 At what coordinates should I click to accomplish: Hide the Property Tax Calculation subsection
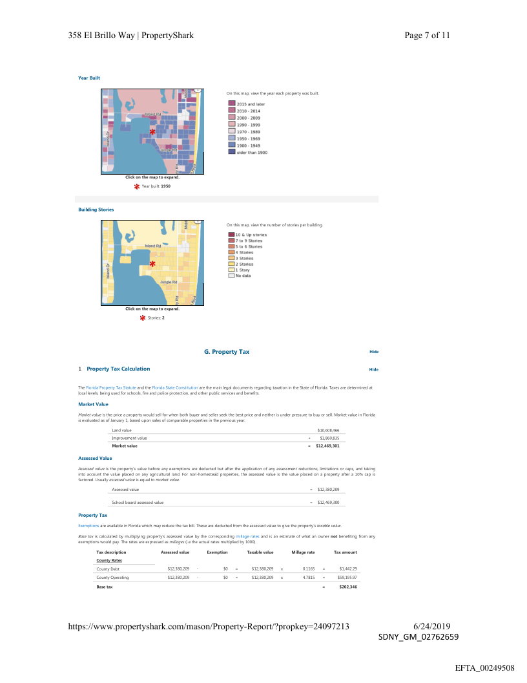373,369
